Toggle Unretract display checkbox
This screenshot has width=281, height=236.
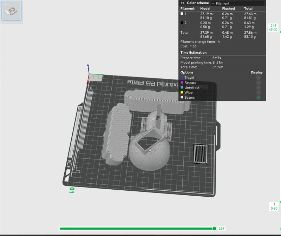(x=259, y=87)
